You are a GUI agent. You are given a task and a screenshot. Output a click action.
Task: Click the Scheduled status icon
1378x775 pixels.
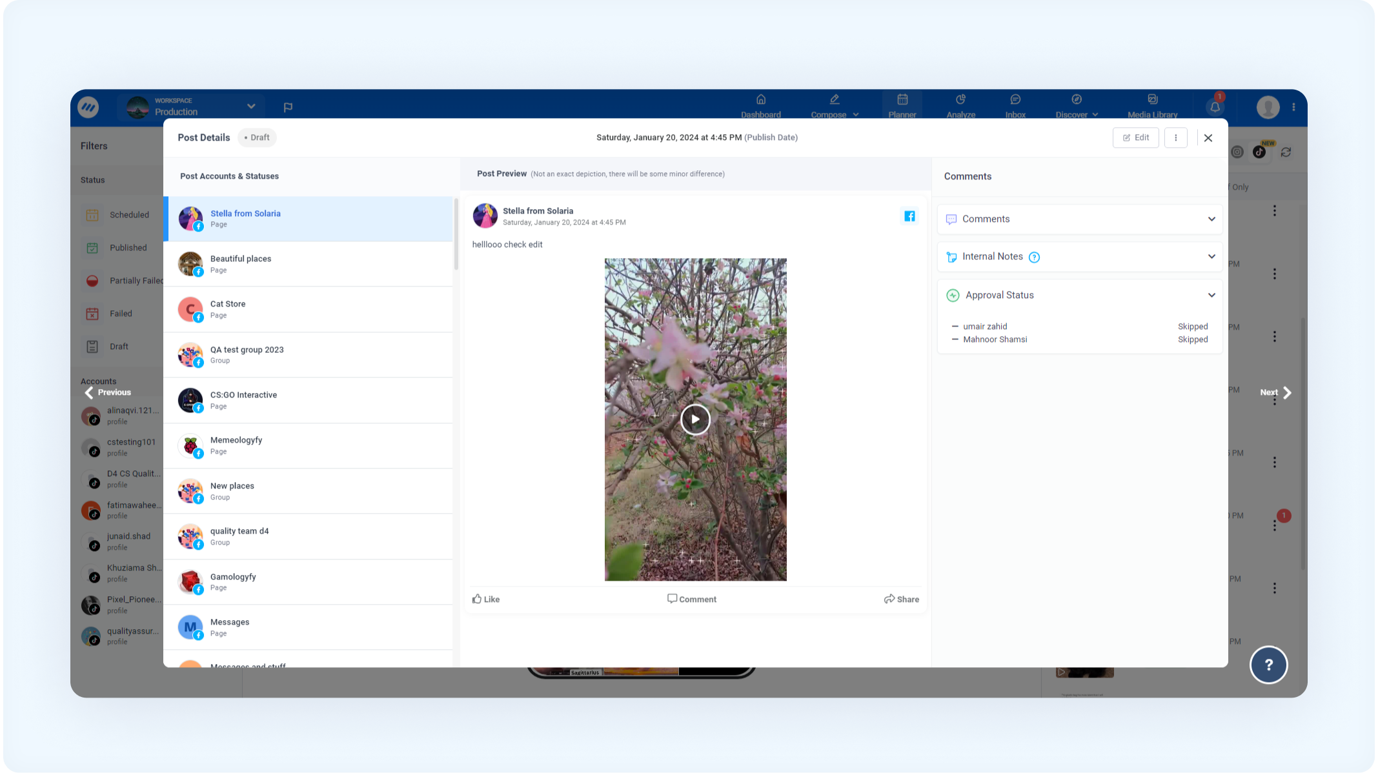(92, 215)
